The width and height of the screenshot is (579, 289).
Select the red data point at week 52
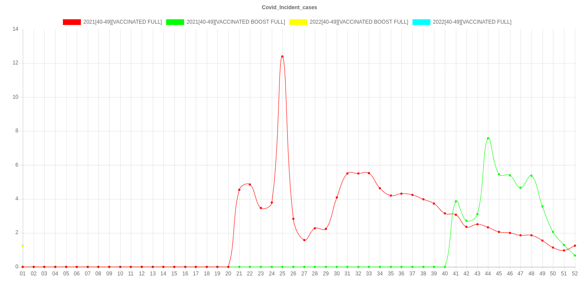[x=575, y=246]
